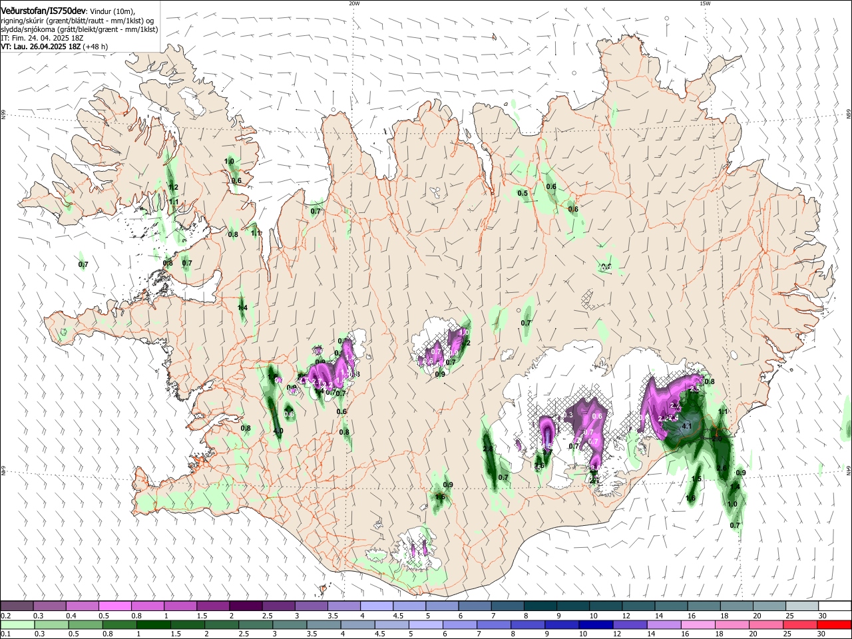Select the 0.8 magenta swatch in the top legend row
The image size is (852, 639).
coord(147,606)
